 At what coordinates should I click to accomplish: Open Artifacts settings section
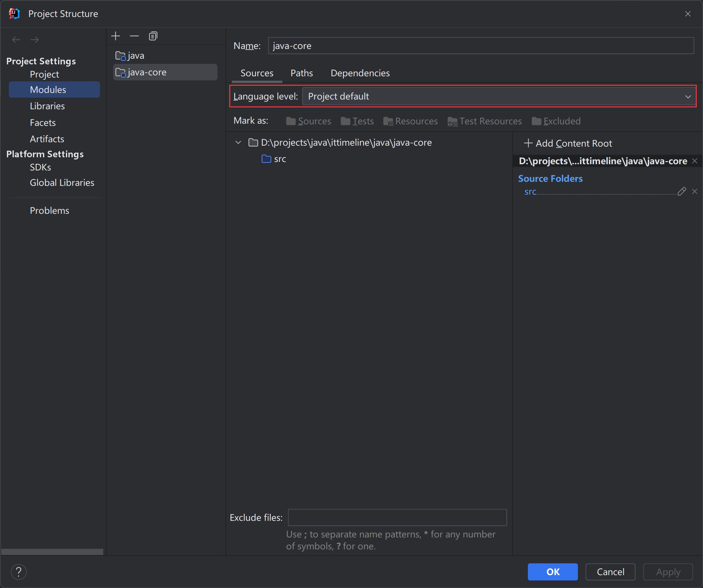coord(47,139)
